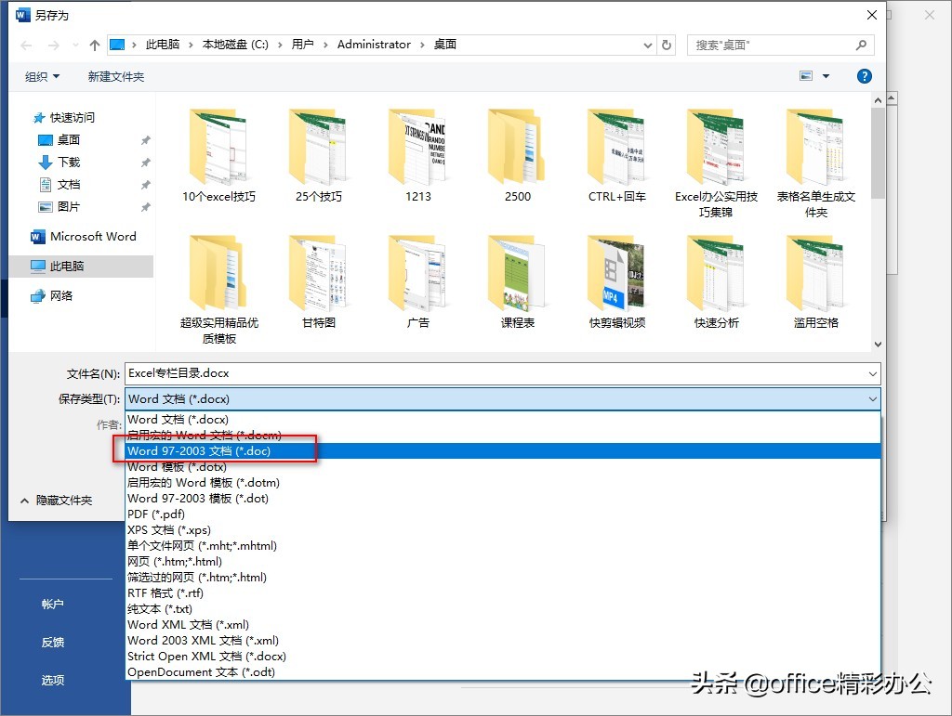Select the 快剪辑视频 folder
This screenshot has height=716, width=952.
[617, 282]
